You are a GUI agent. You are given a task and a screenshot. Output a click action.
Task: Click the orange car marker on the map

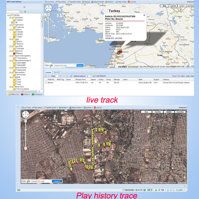[119, 52]
